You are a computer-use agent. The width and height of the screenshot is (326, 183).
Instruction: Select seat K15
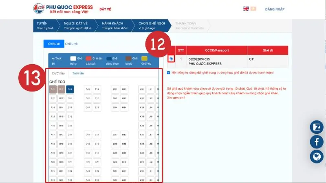tap(142, 117)
